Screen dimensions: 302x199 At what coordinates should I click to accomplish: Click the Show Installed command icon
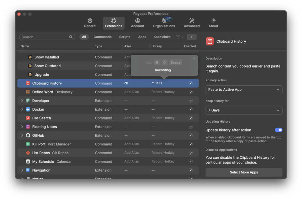point(30,57)
